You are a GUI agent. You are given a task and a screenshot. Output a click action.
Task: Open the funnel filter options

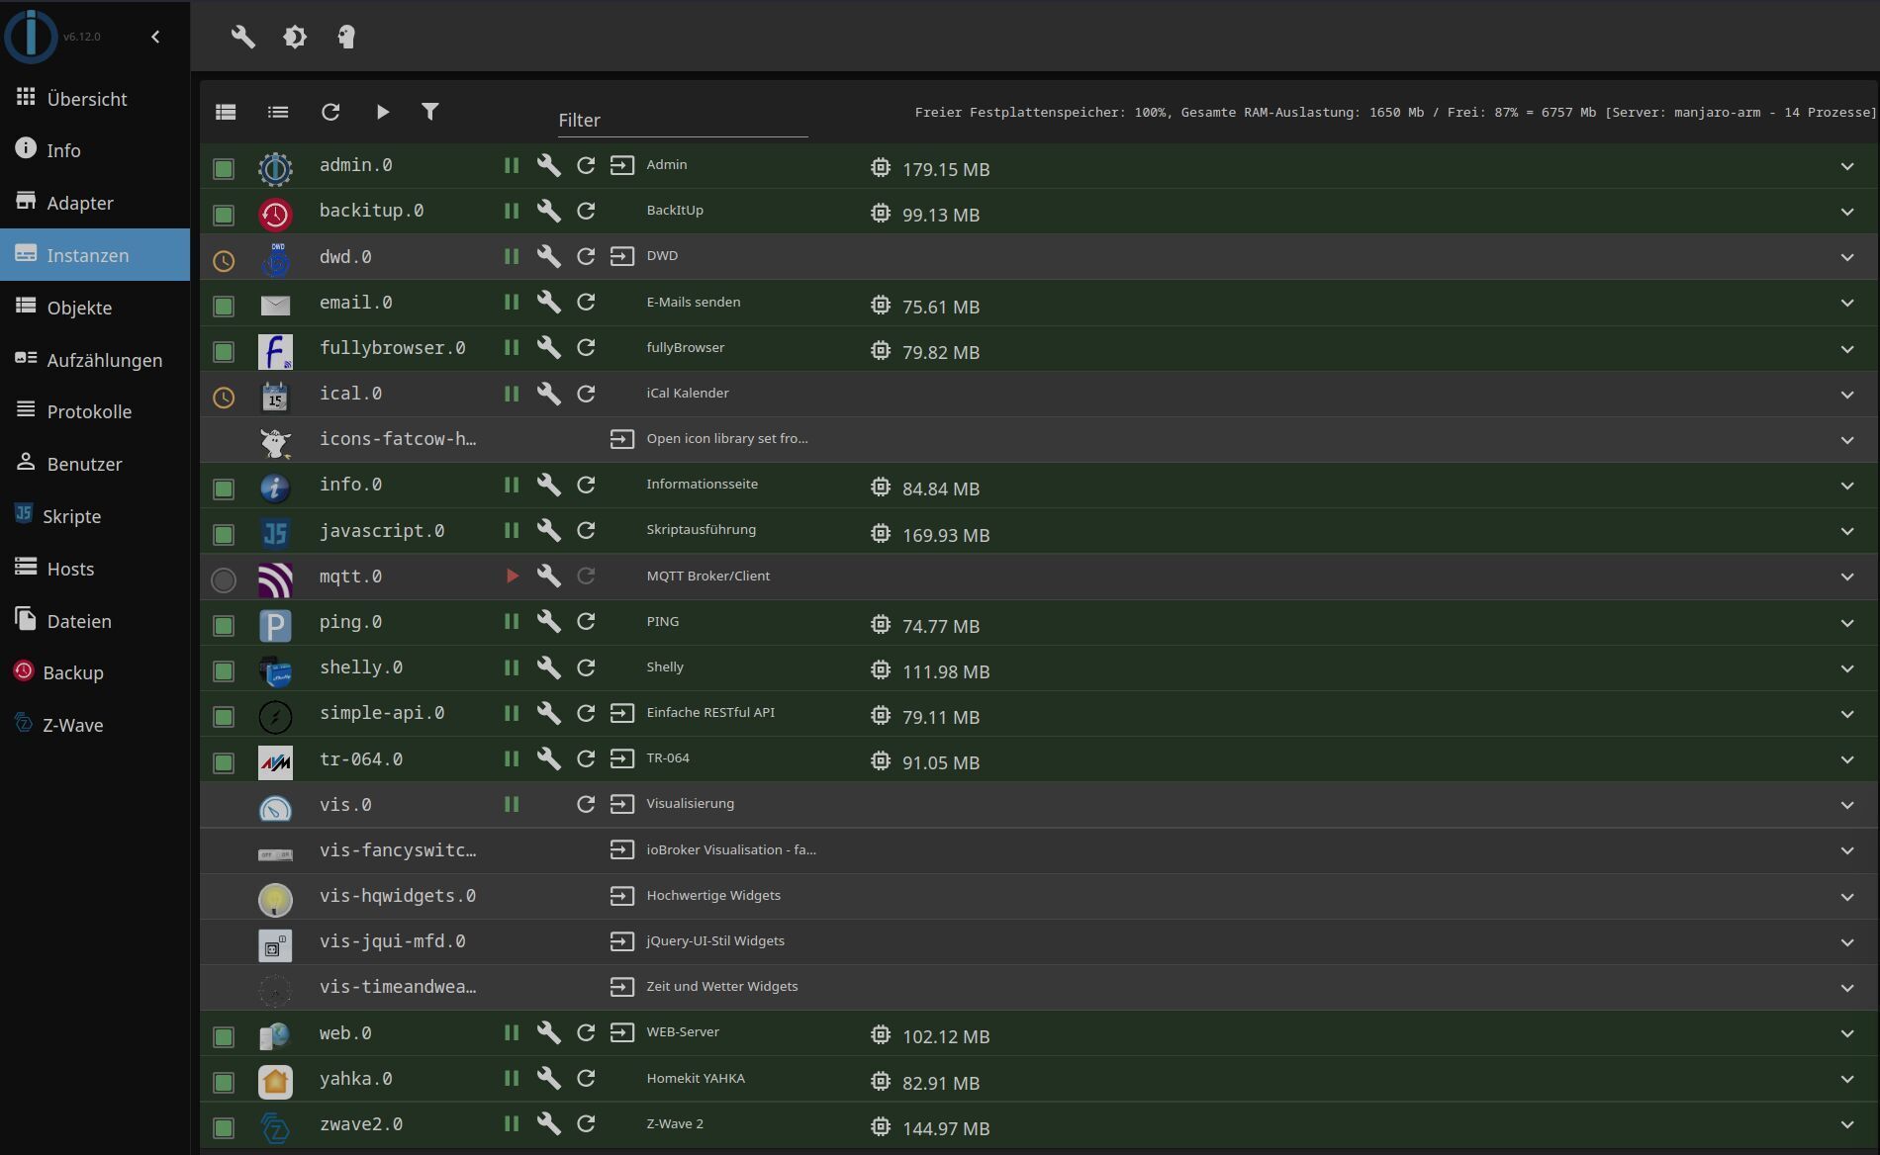[430, 112]
